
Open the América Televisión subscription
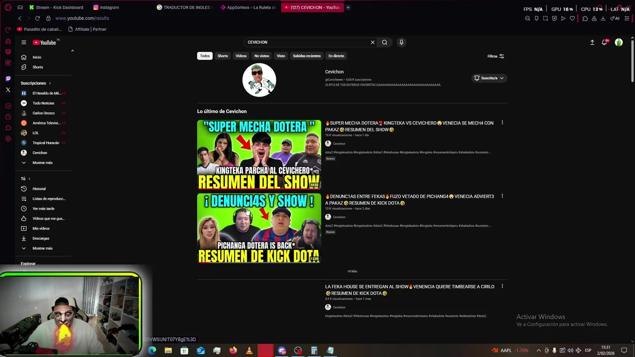(43, 123)
